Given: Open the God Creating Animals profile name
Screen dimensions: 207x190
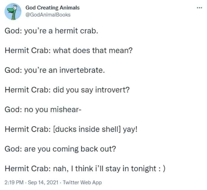Looking at the screenshot, I should coord(53,8).
